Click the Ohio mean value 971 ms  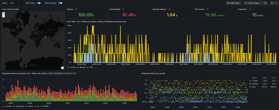[265, 87]
